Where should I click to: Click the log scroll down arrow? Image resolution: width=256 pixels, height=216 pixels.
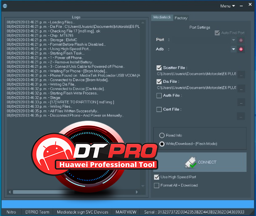coord(143,186)
